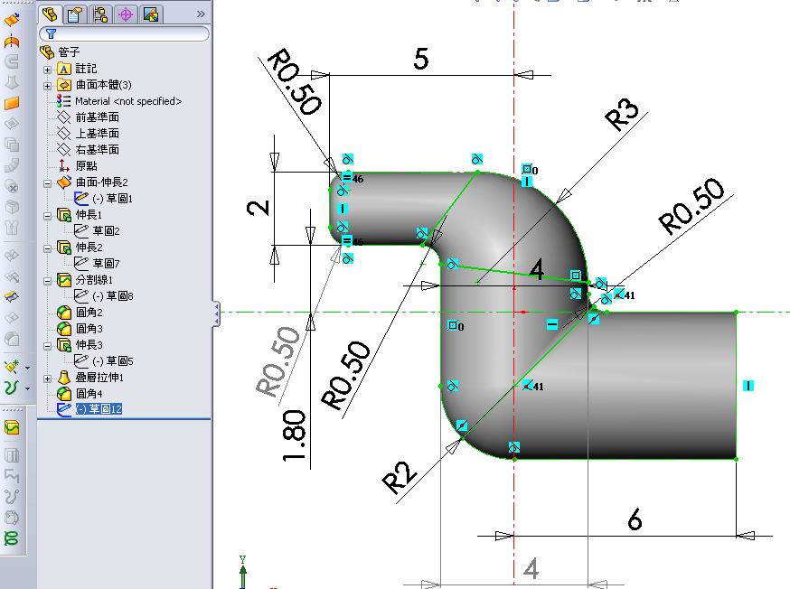The image size is (790, 589).
Task: Select the 前基準面 plane
Action: [89, 117]
